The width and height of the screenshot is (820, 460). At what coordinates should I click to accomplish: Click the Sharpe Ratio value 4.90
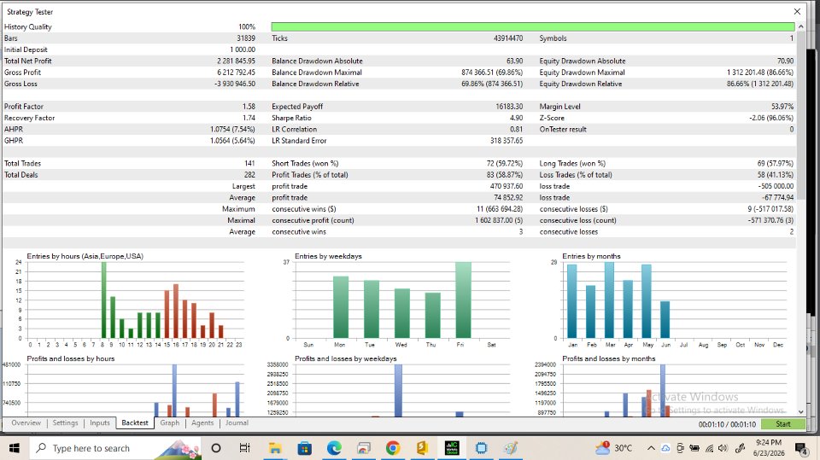coord(516,118)
